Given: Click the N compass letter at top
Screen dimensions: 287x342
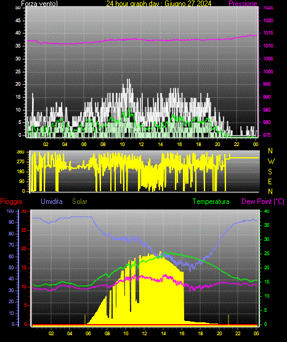Looking at the screenshot, I should coord(270,151).
